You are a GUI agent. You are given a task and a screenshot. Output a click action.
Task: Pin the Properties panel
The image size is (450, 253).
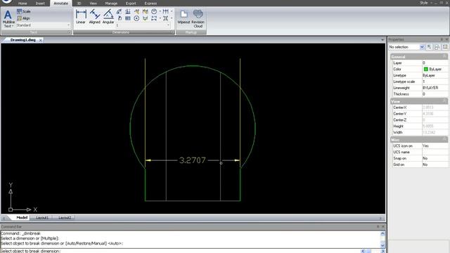click(x=442, y=39)
